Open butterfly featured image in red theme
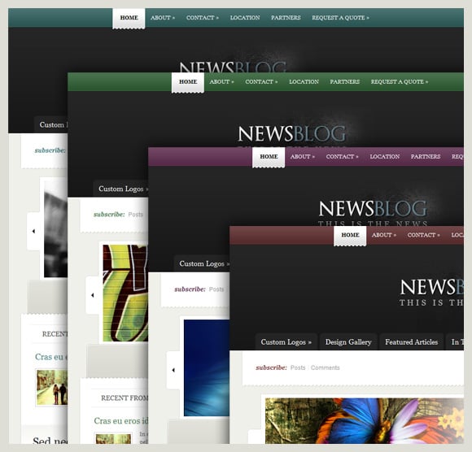 (x=365, y=421)
